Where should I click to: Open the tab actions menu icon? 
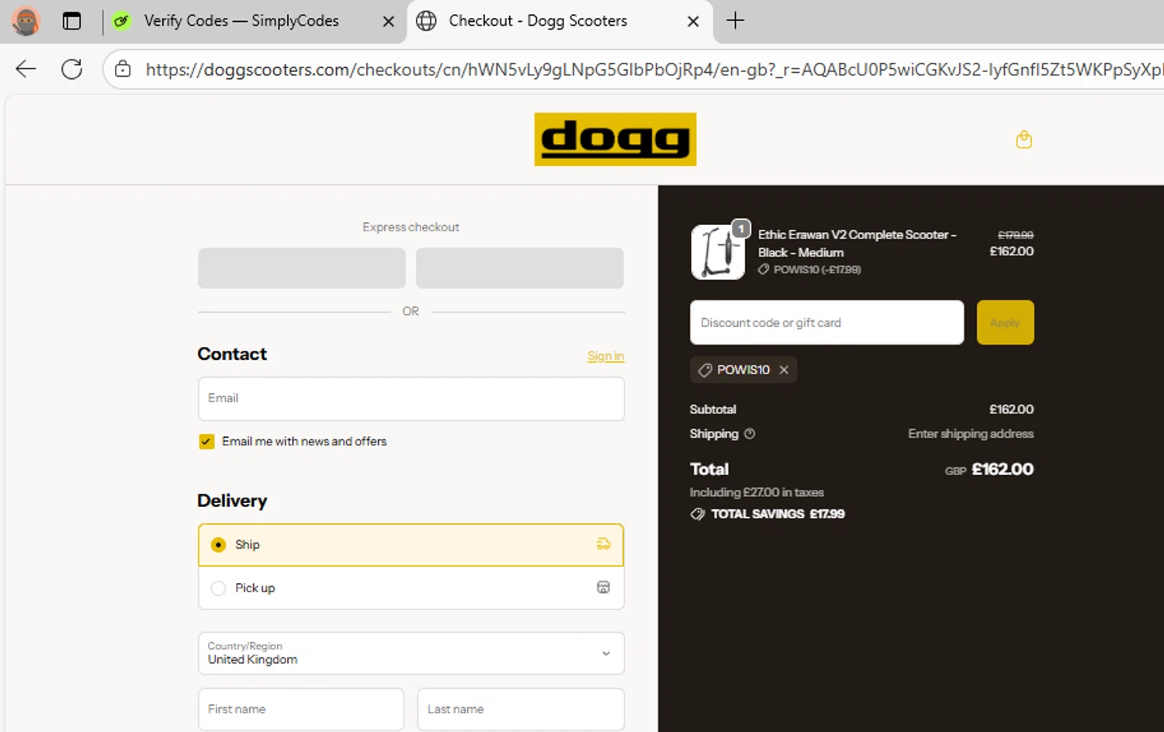71,21
